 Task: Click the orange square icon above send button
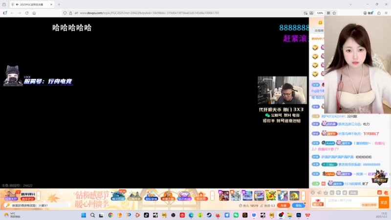pyautogui.click(x=379, y=193)
